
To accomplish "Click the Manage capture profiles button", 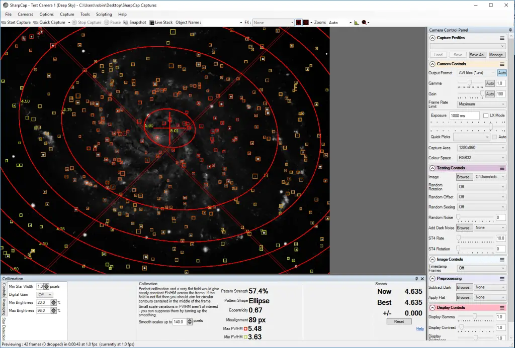I will click(x=496, y=55).
